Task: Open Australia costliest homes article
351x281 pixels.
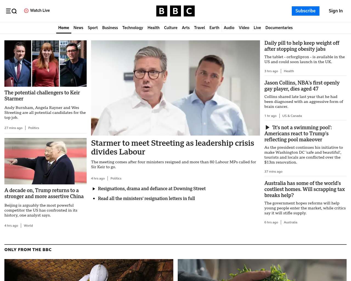Action: click(x=304, y=189)
